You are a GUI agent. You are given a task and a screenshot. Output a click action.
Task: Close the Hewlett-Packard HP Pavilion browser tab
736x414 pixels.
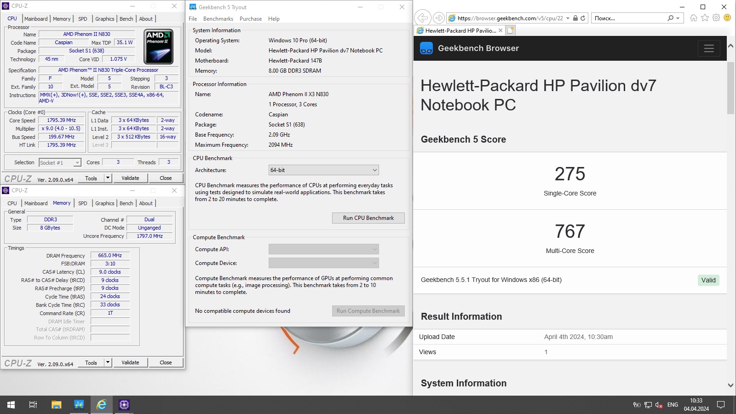point(500,30)
